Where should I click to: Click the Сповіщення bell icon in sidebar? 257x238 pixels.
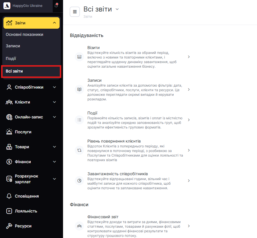coord(9,196)
